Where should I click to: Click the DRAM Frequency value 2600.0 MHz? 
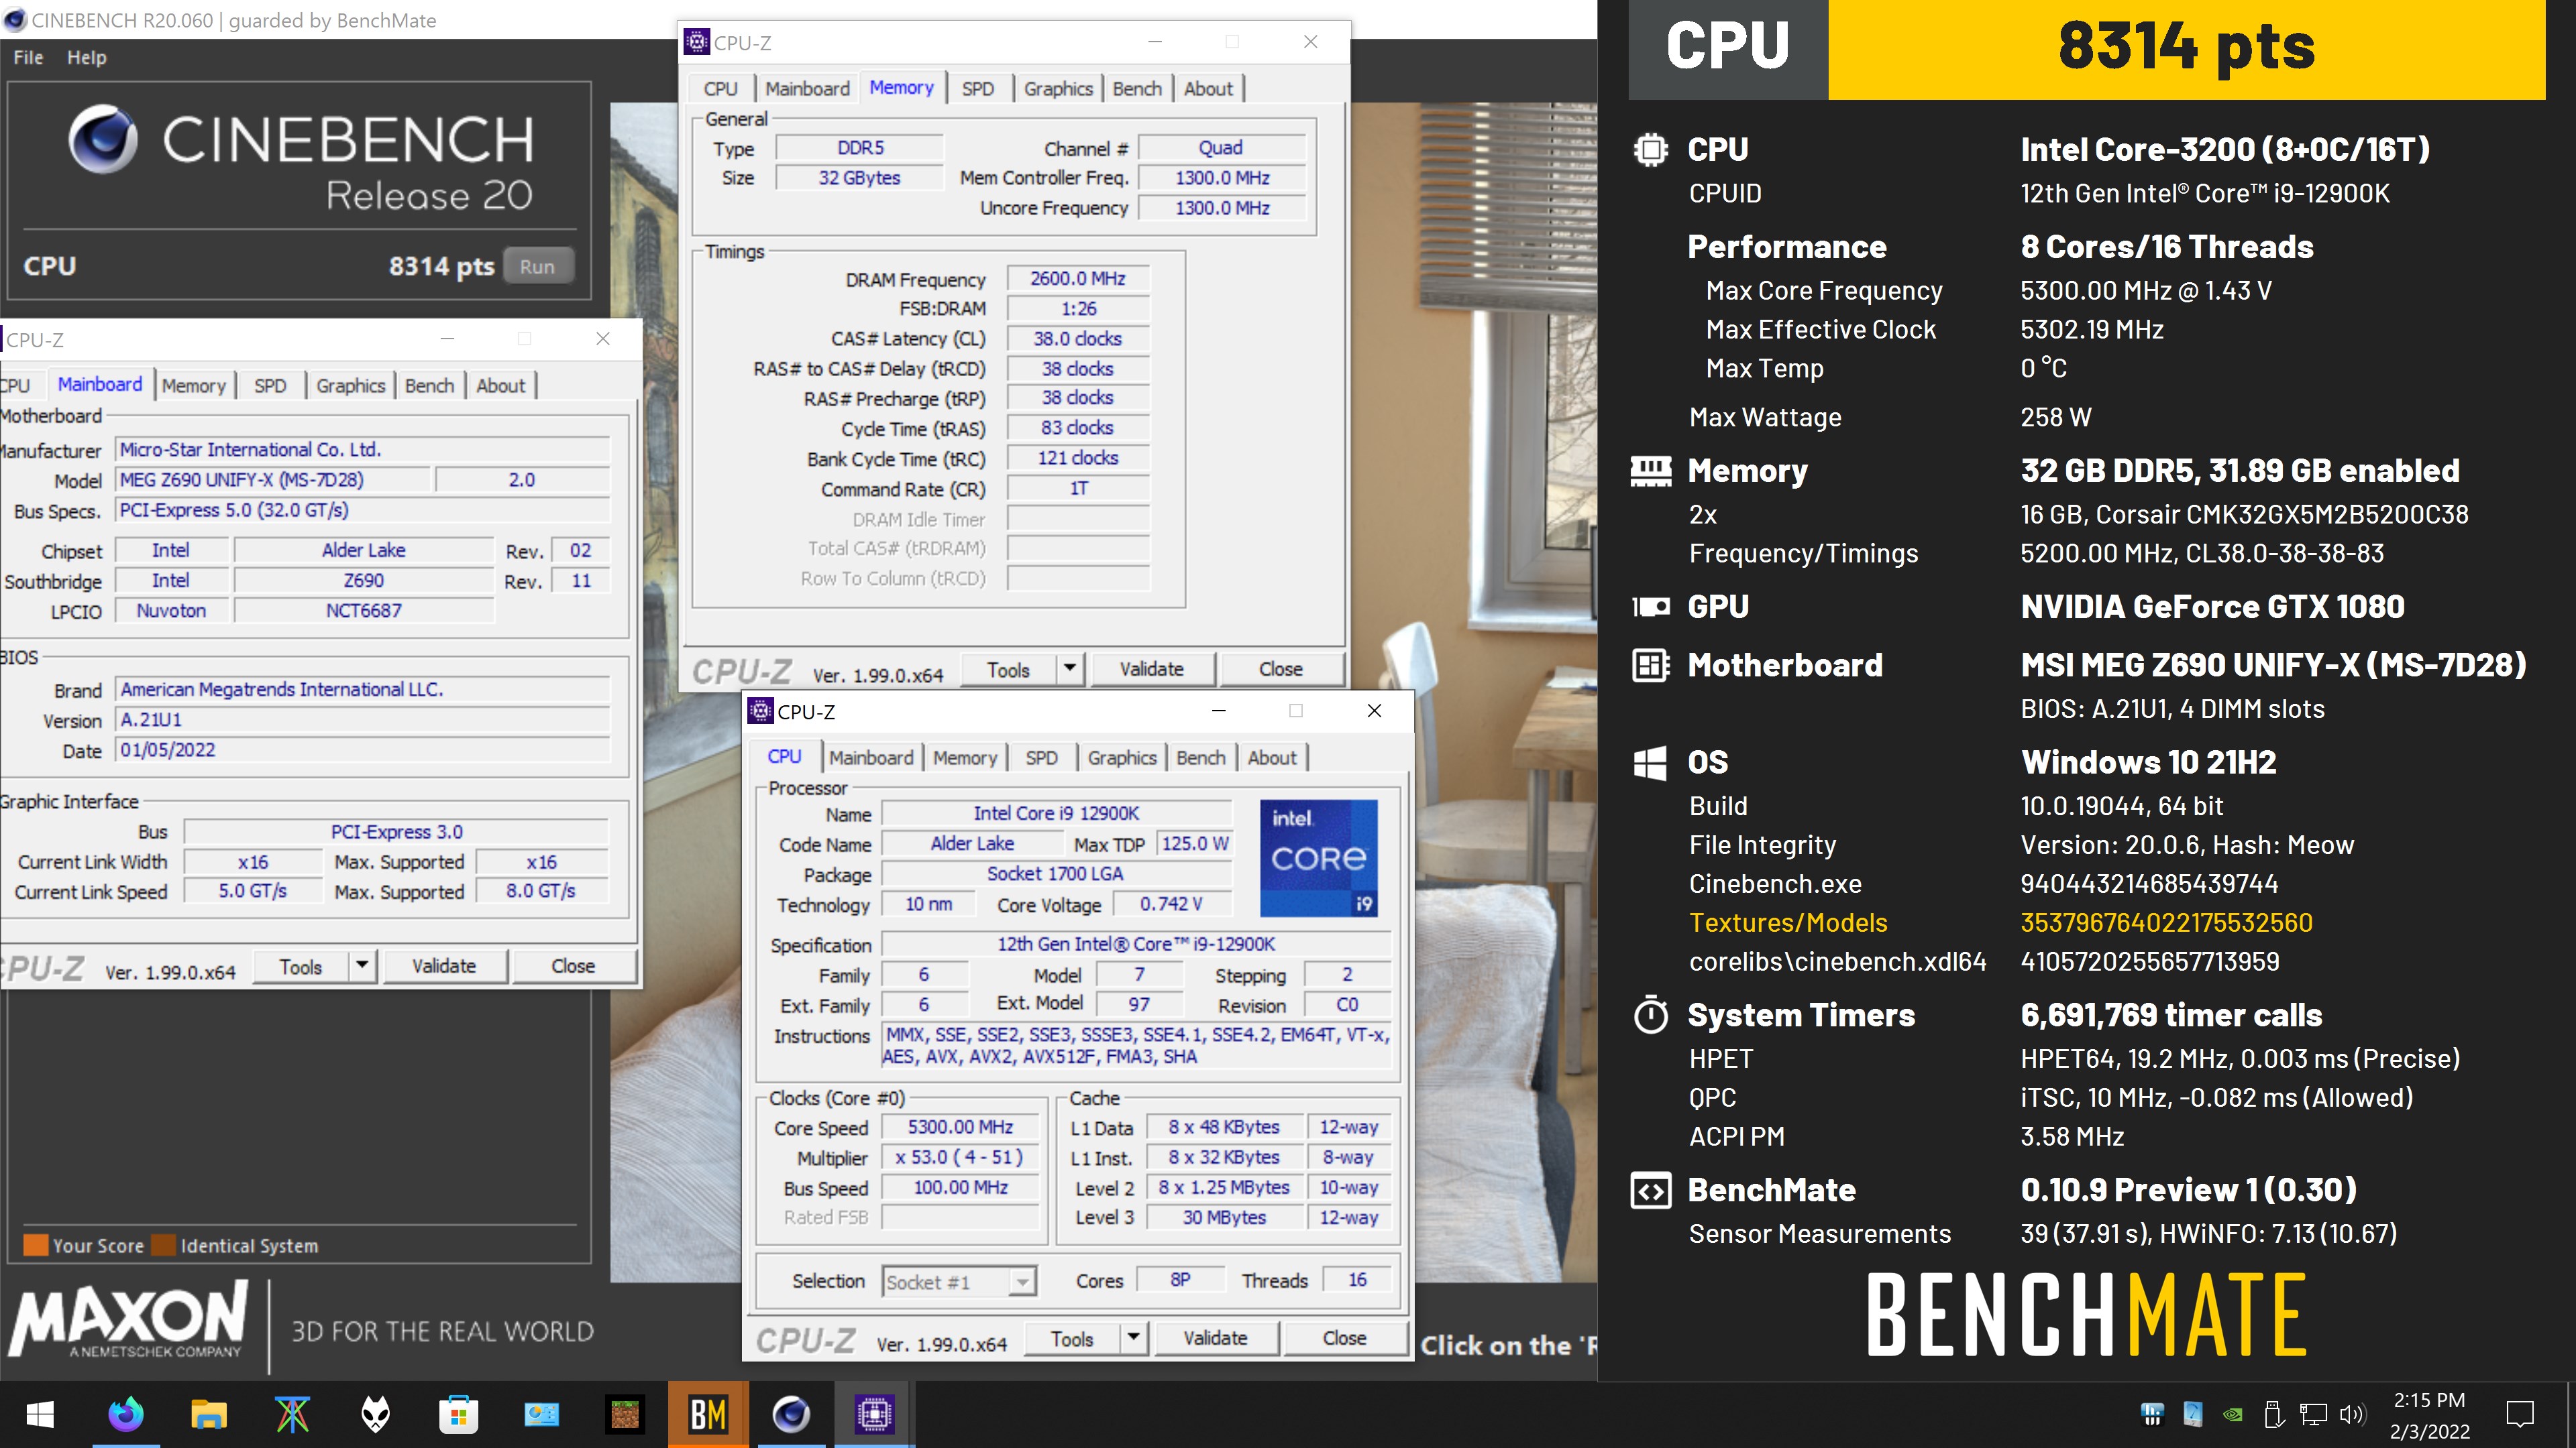(1078, 279)
